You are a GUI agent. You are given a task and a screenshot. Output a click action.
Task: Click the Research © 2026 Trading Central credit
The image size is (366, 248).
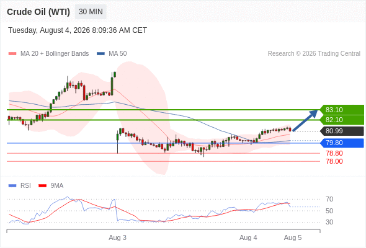314,54
